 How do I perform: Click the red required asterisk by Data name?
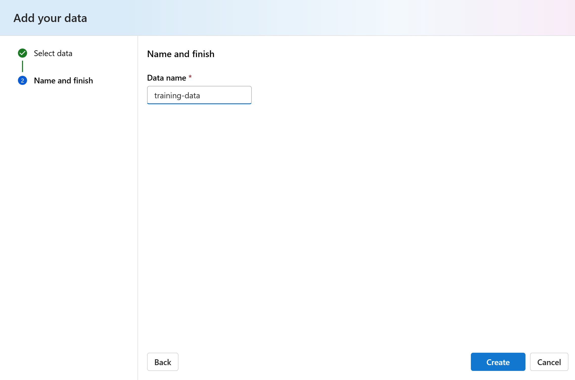(190, 77)
